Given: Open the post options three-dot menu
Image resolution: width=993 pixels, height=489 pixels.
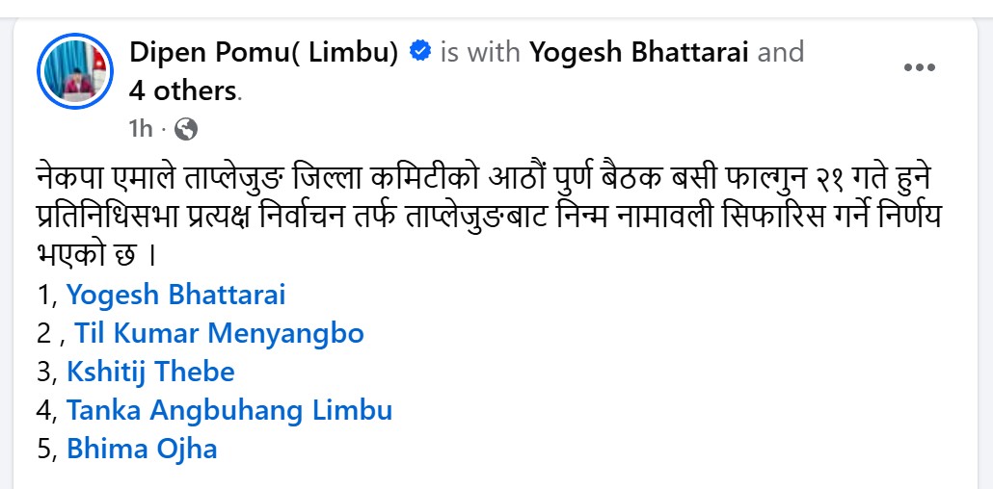Looking at the screenshot, I should pyautogui.click(x=919, y=67).
